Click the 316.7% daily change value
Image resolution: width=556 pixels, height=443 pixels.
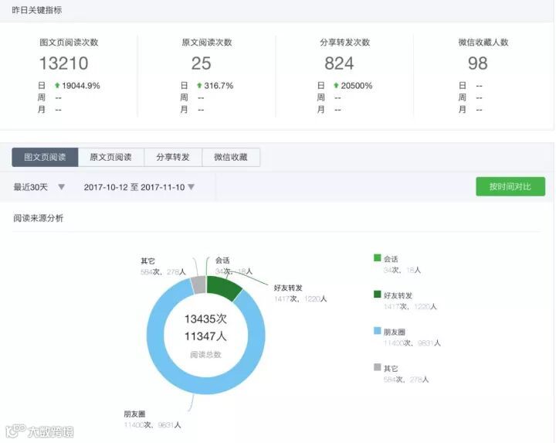click(219, 86)
